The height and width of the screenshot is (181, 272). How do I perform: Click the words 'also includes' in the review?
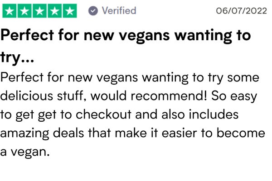pyautogui.click(x=200, y=114)
